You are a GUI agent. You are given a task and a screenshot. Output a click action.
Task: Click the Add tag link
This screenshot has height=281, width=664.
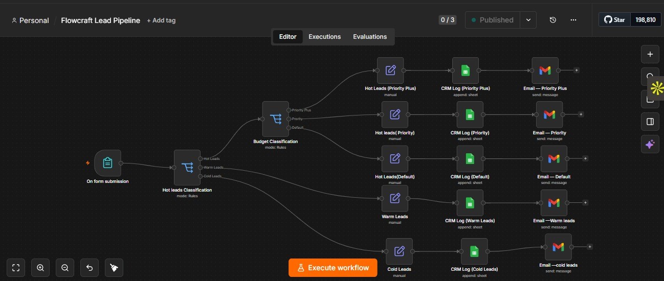pyautogui.click(x=161, y=20)
